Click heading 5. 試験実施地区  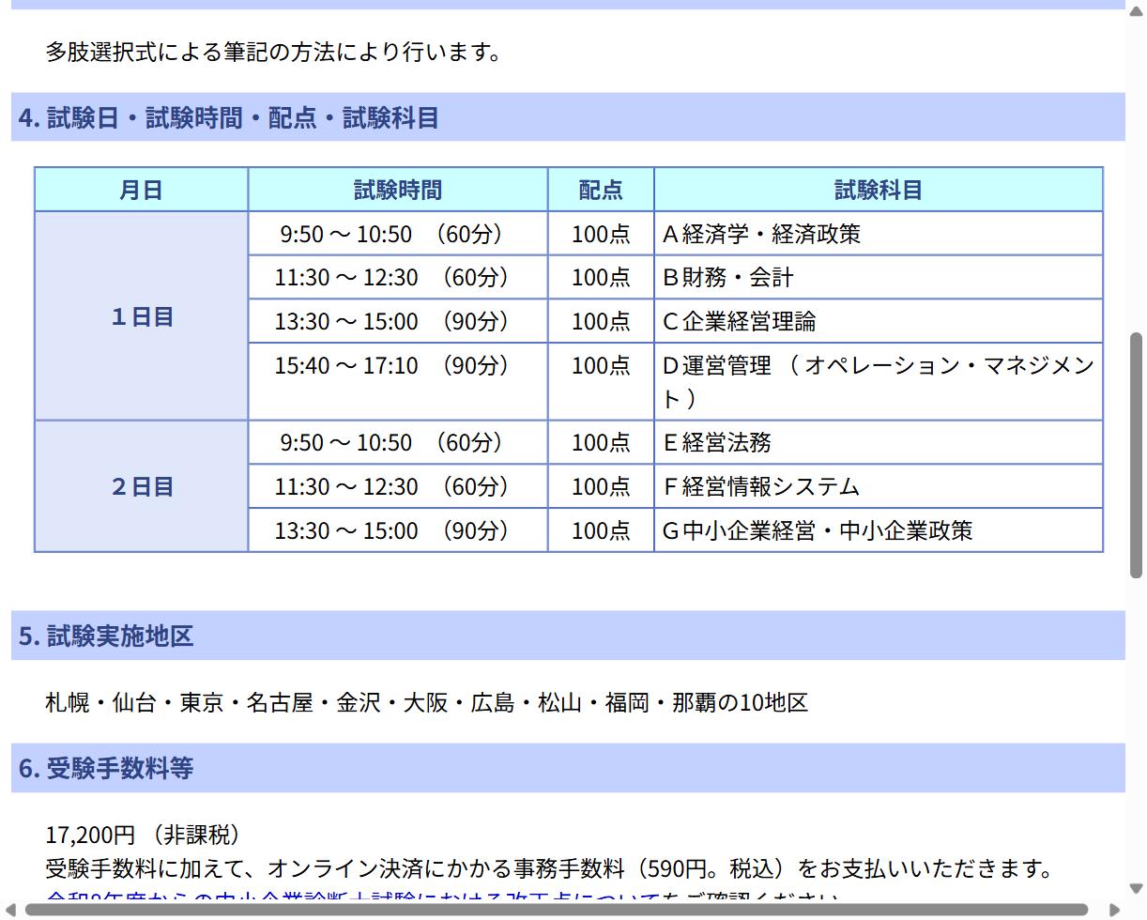coord(568,636)
